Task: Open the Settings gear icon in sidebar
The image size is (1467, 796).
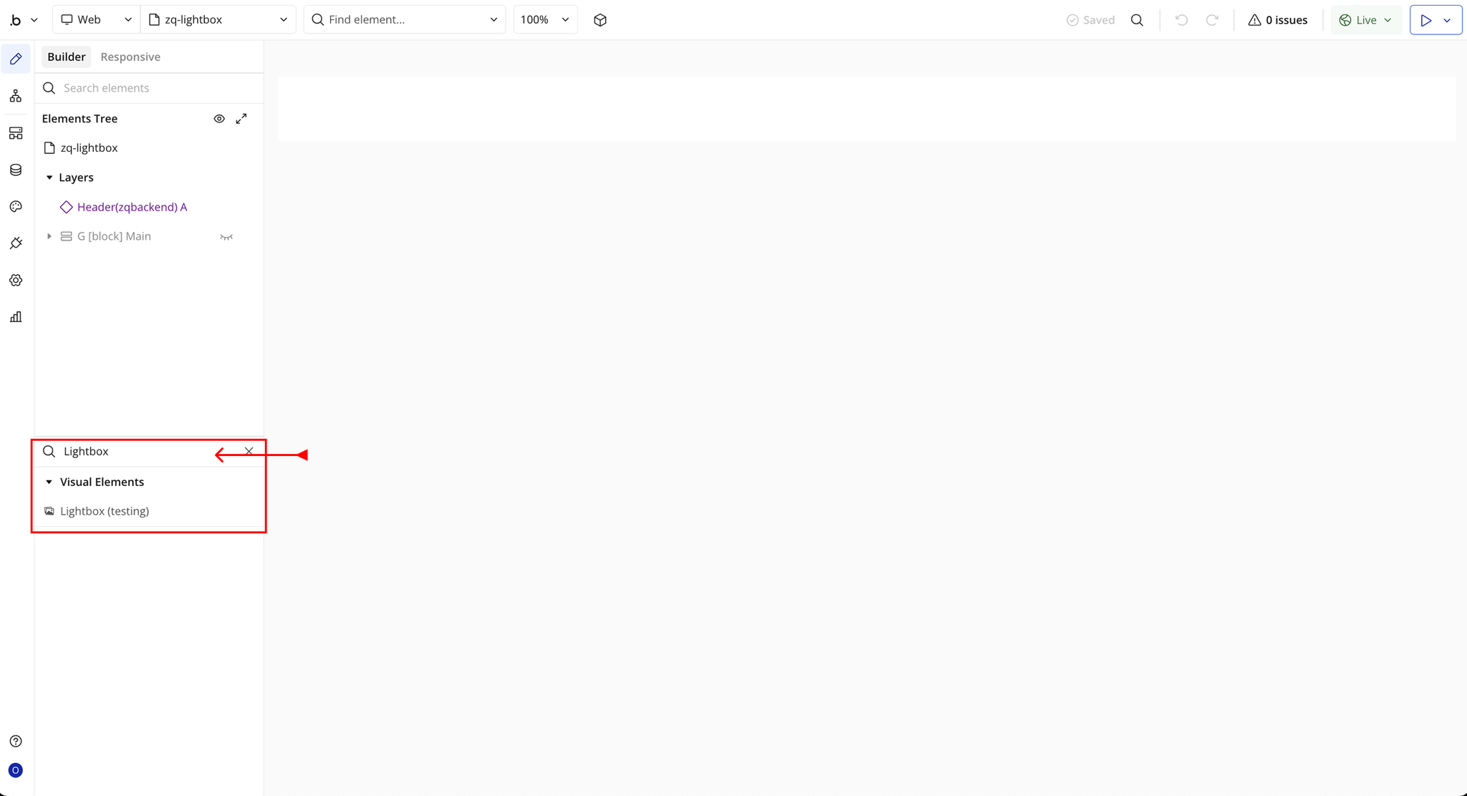Action: [x=16, y=280]
